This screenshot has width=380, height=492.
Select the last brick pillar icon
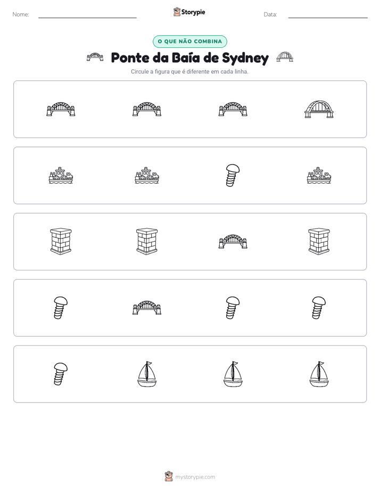319,241
